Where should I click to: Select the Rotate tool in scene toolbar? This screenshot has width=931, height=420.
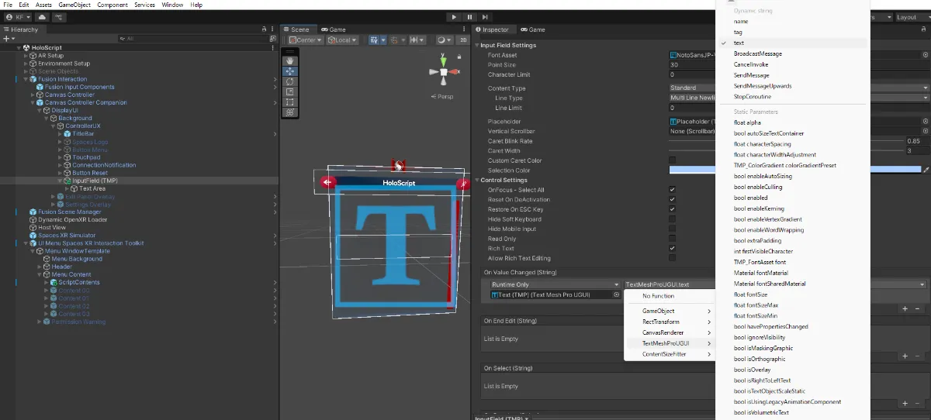click(x=290, y=81)
